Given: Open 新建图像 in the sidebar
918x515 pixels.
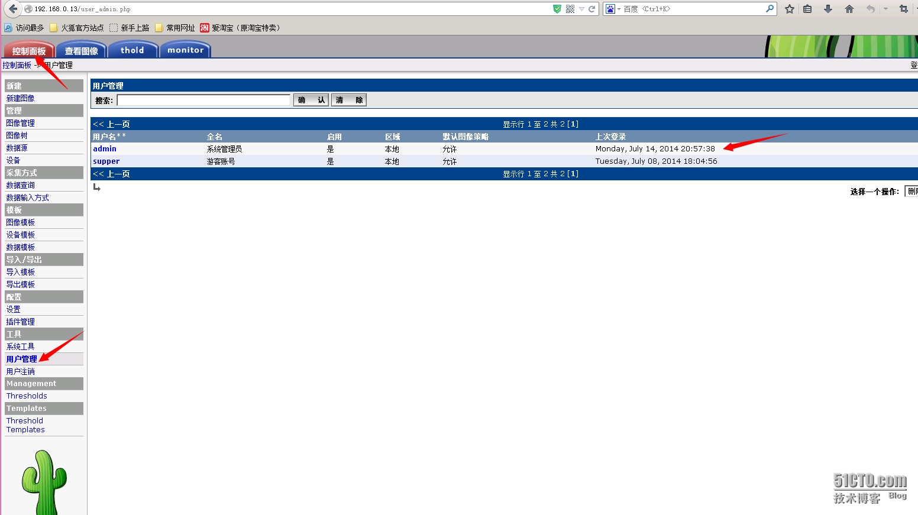Looking at the screenshot, I should (20, 98).
